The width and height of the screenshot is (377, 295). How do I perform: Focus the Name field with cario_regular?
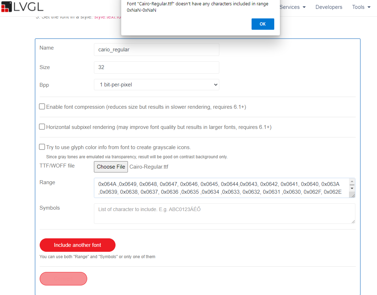(x=157, y=50)
